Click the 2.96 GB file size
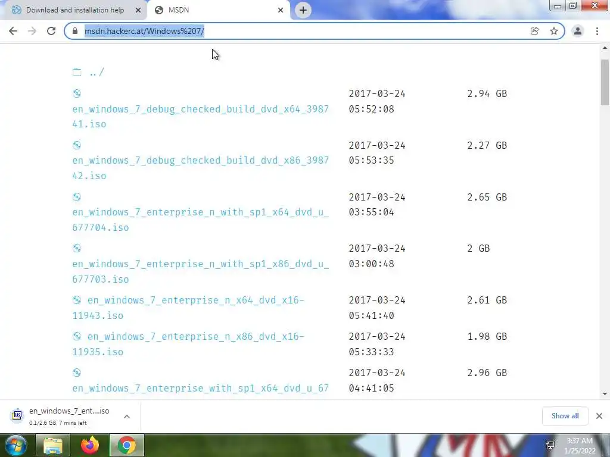This screenshot has height=457, width=610. point(487,373)
